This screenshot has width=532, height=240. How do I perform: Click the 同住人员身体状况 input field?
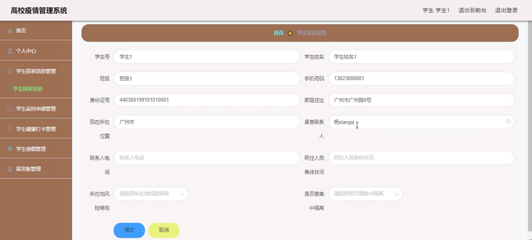(422, 158)
